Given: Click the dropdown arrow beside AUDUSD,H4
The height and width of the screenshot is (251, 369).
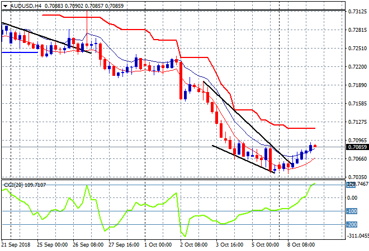Looking at the screenshot, I should click(4, 5).
